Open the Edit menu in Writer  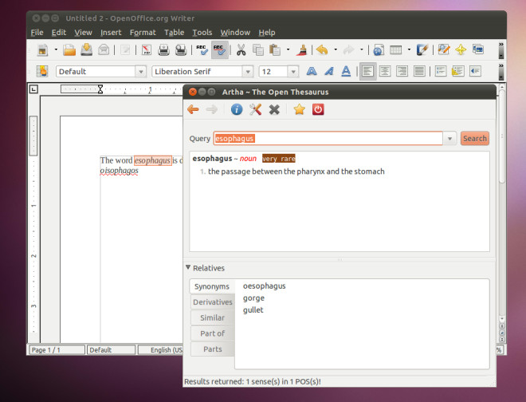(x=59, y=32)
